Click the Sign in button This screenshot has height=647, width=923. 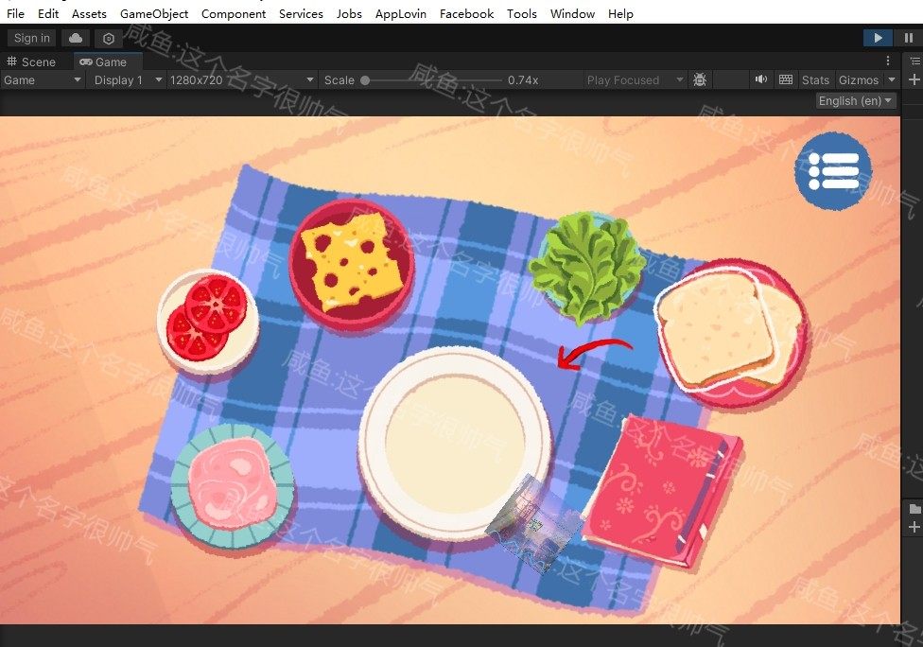[x=32, y=38]
